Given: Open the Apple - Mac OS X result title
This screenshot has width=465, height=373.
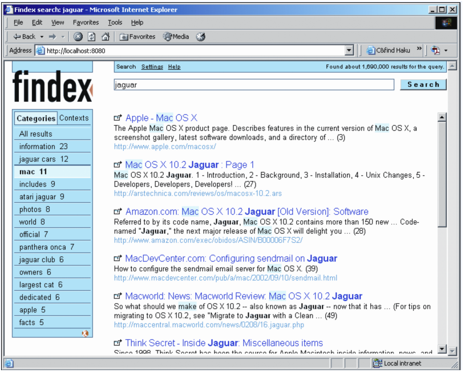Looking at the screenshot, I should 161,118.
